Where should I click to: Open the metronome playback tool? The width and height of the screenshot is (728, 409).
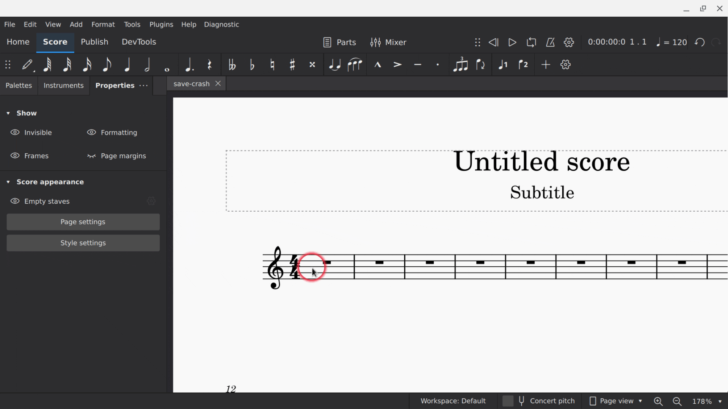550,42
